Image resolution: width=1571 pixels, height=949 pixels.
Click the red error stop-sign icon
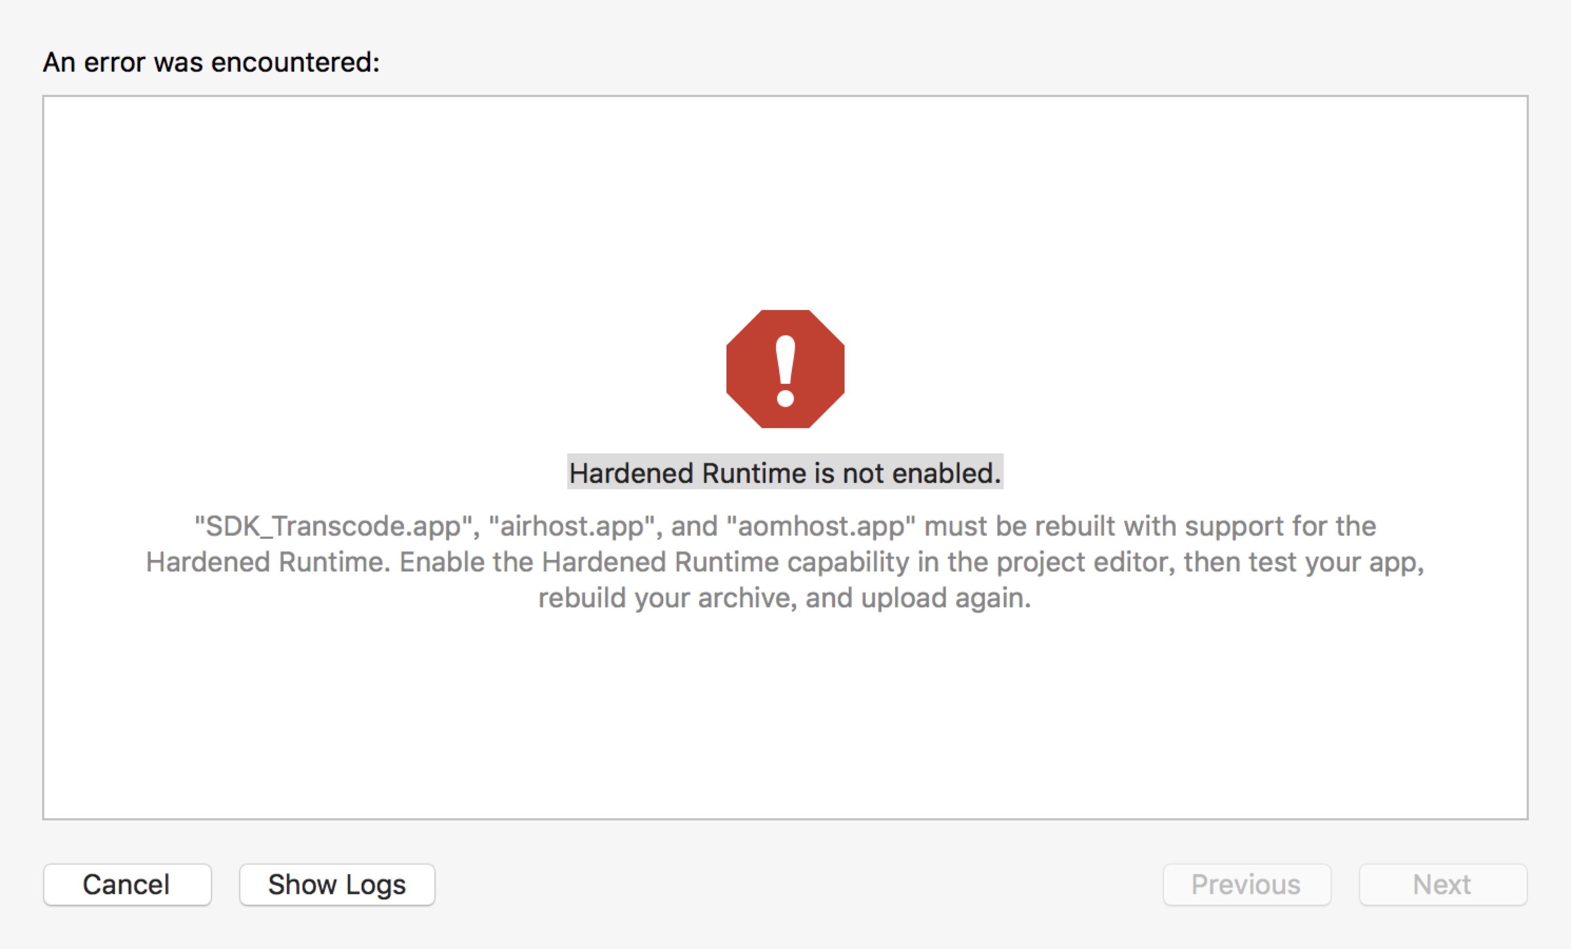click(785, 369)
